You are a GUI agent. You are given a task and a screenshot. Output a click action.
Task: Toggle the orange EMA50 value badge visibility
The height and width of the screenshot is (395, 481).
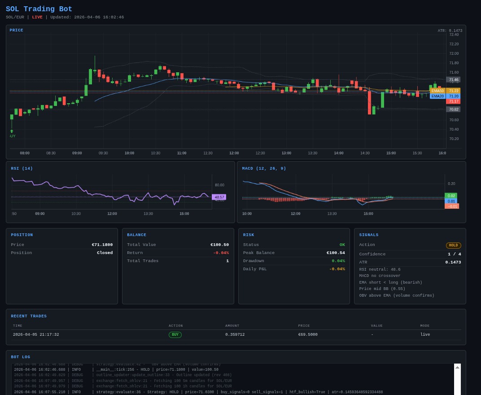point(454,90)
